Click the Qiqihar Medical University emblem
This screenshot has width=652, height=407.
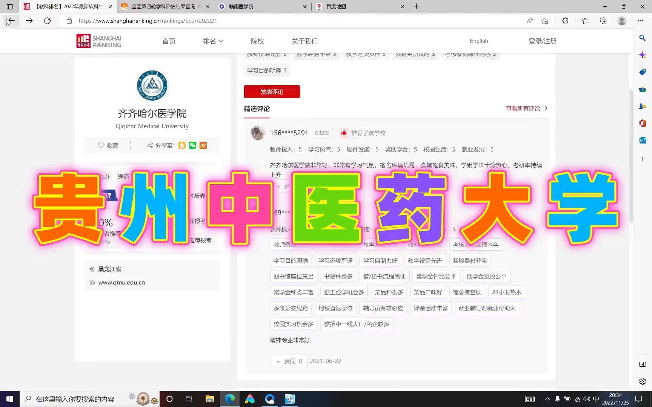point(152,85)
